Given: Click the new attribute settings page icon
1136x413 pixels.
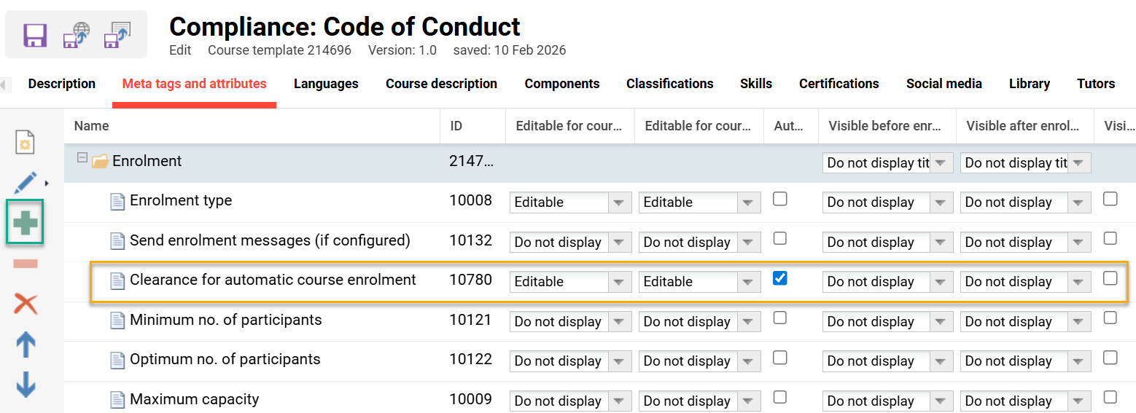Looking at the screenshot, I should [26, 142].
